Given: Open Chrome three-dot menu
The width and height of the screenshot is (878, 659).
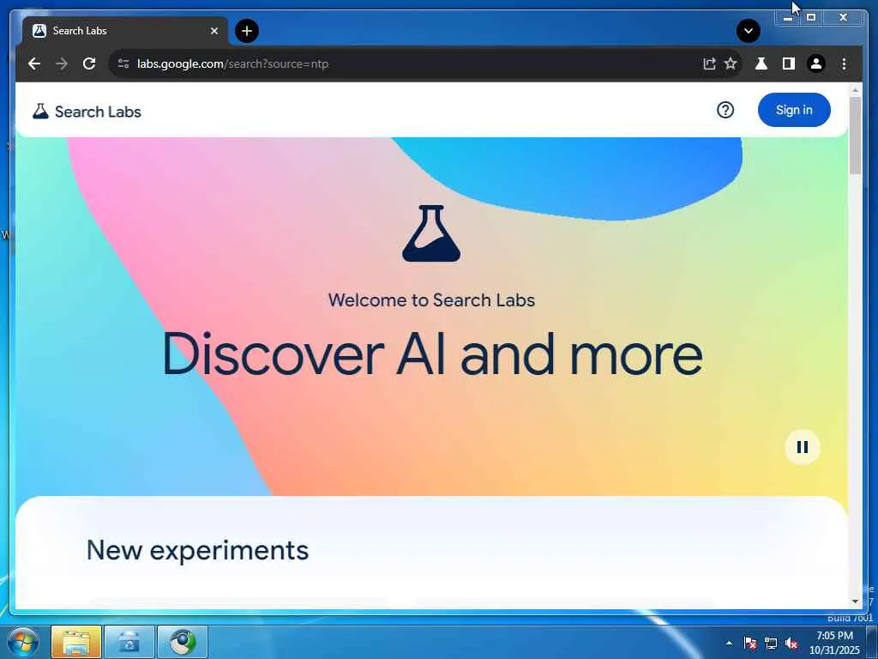Looking at the screenshot, I should pyautogui.click(x=844, y=63).
